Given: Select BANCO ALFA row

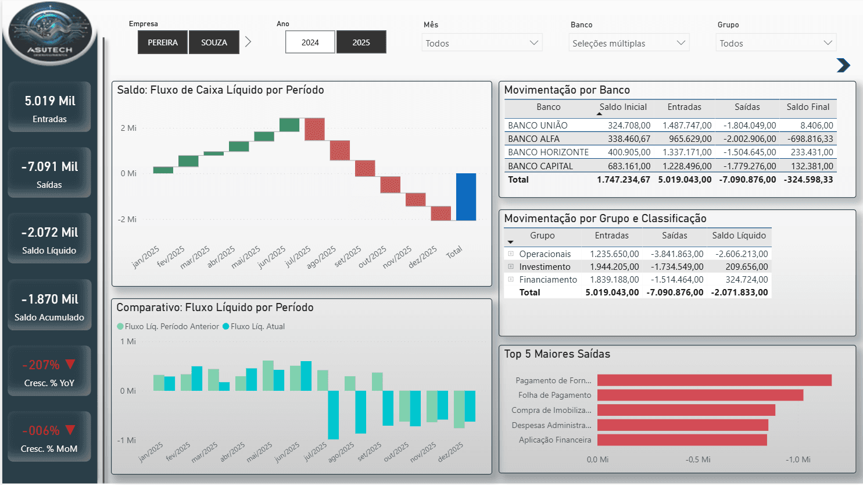Looking at the screenshot, I should pyautogui.click(x=671, y=138).
